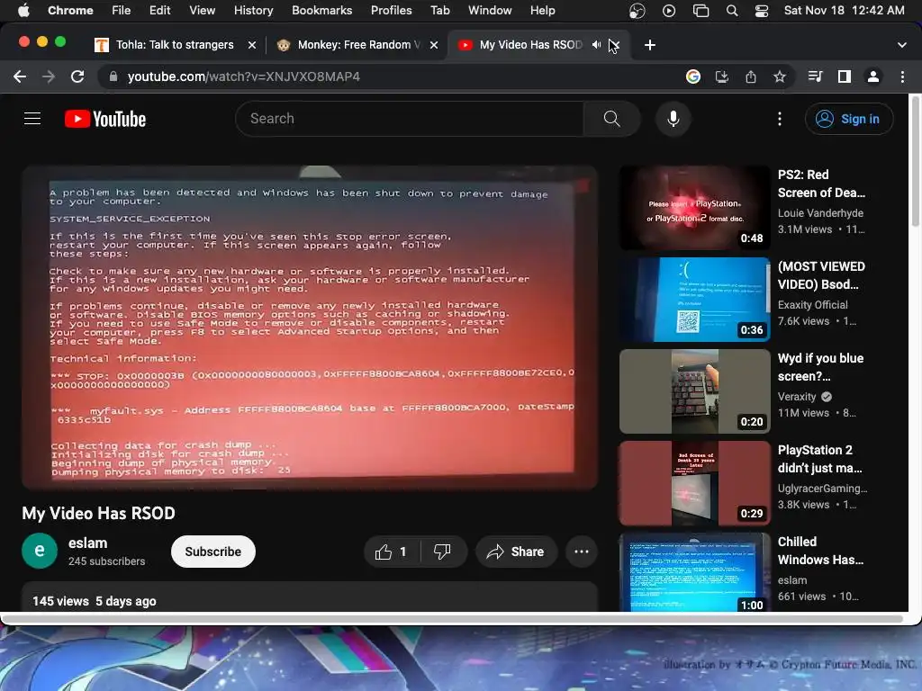
Task: Click the screen mirroring menu bar icon
Action: (701, 11)
